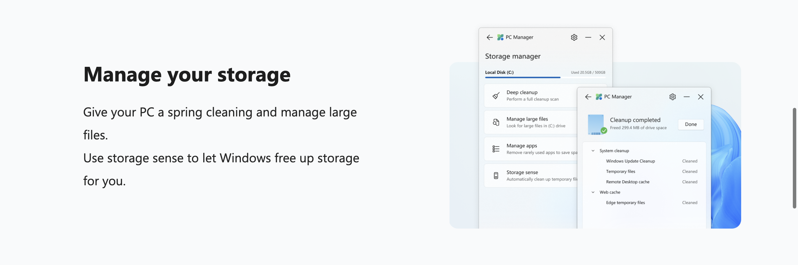Collapse the Web cache section

(x=593, y=192)
